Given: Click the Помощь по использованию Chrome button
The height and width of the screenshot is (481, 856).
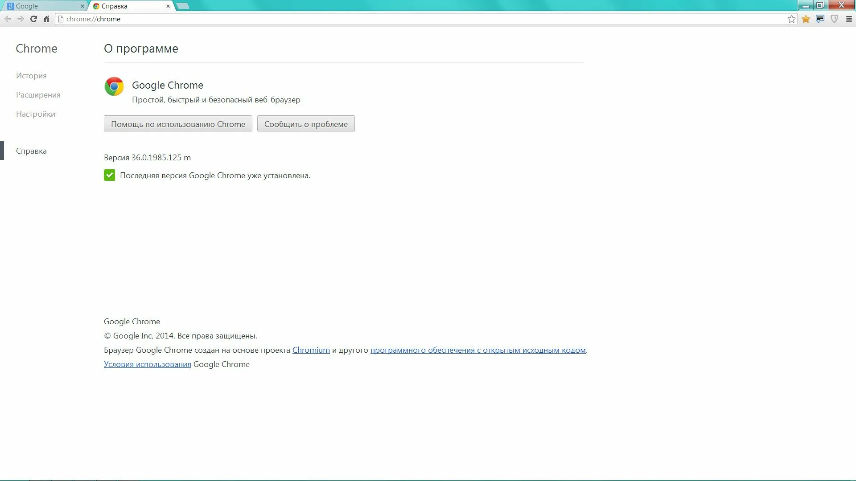Looking at the screenshot, I should click(178, 124).
